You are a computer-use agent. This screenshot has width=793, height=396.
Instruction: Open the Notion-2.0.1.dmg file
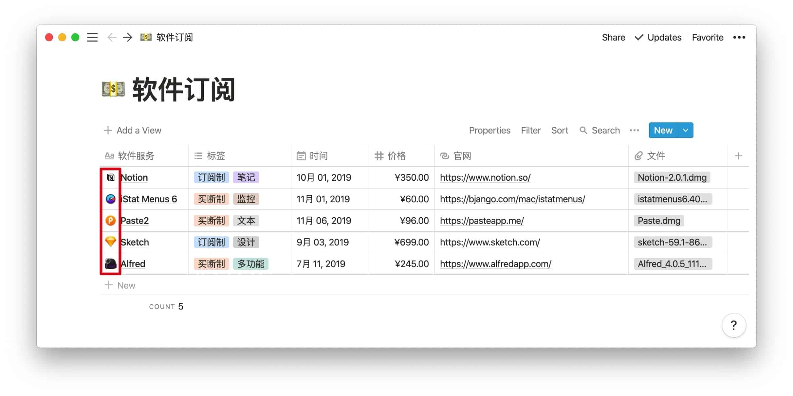tap(672, 177)
